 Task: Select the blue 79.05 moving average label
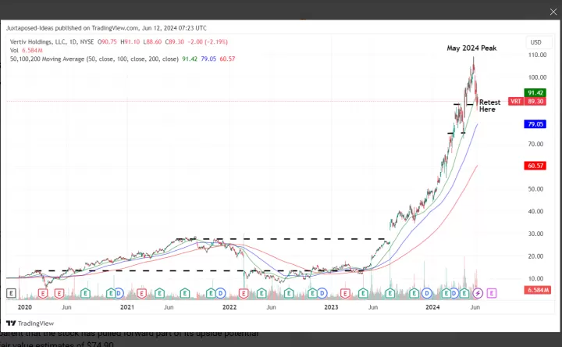(x=535, y=124)
